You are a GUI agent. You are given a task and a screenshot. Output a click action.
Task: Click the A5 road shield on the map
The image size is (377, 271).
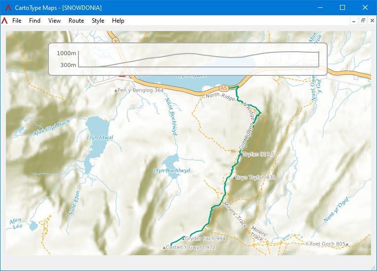(x=224, y=88)
